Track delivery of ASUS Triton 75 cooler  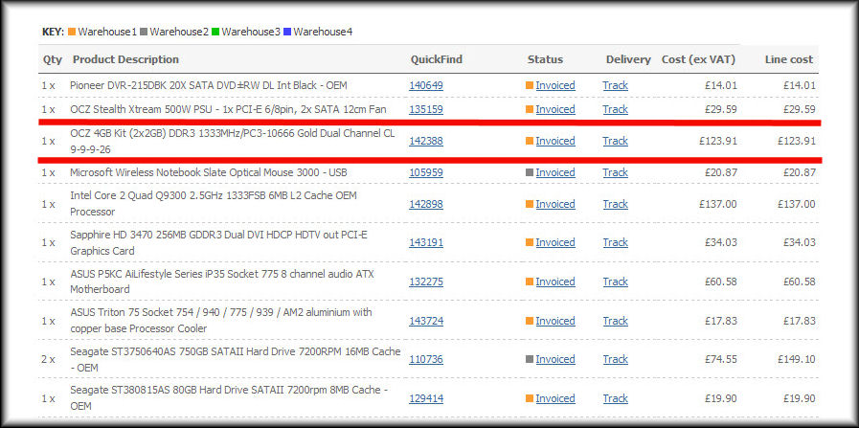(615, 321)
